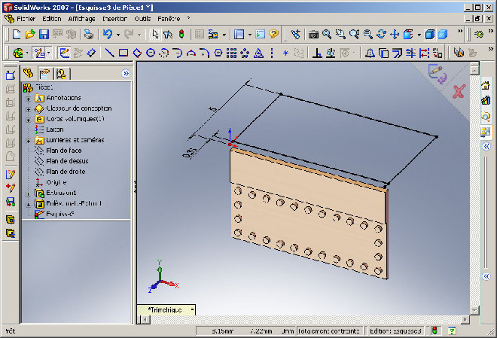Image resolution: width=497 pixels, height=338 pixels.
Task: Toggle the Sketch pencil button
Action: 64,53
